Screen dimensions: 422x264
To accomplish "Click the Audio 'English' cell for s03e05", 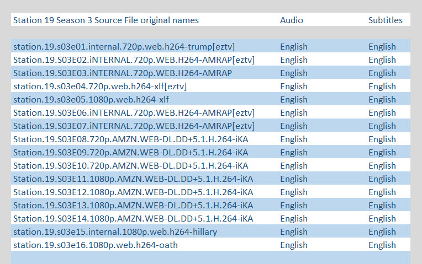I will click(294, 100).
